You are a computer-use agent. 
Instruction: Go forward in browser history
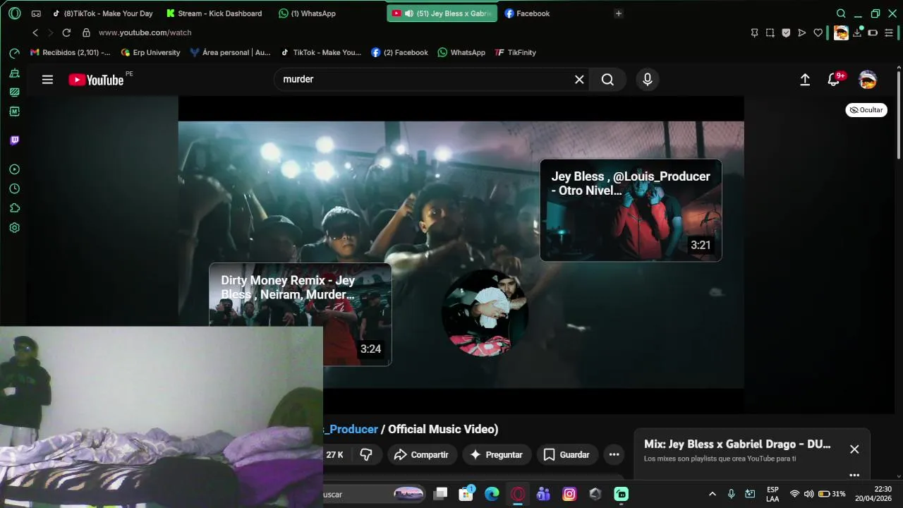pos(50,32)
